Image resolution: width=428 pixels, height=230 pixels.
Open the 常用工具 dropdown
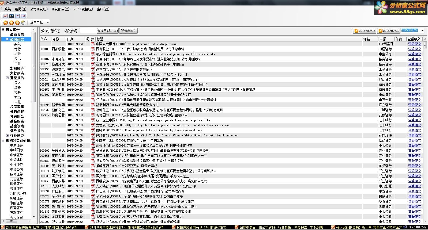[x=39, y=23]
